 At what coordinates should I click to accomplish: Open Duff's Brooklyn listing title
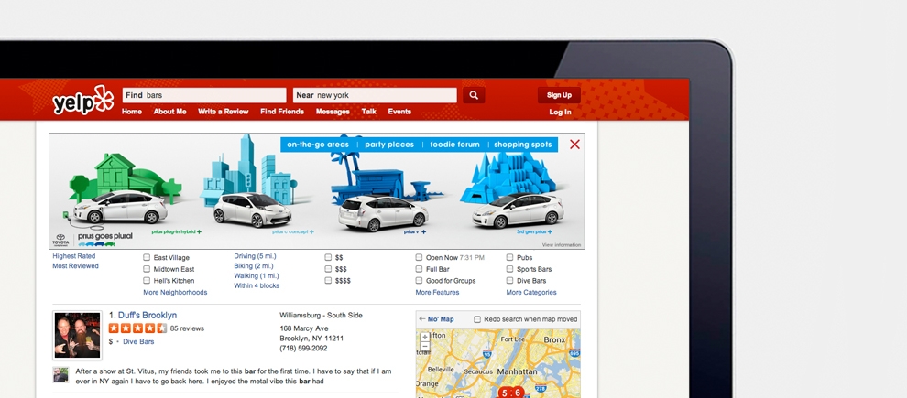click(148, 316)
